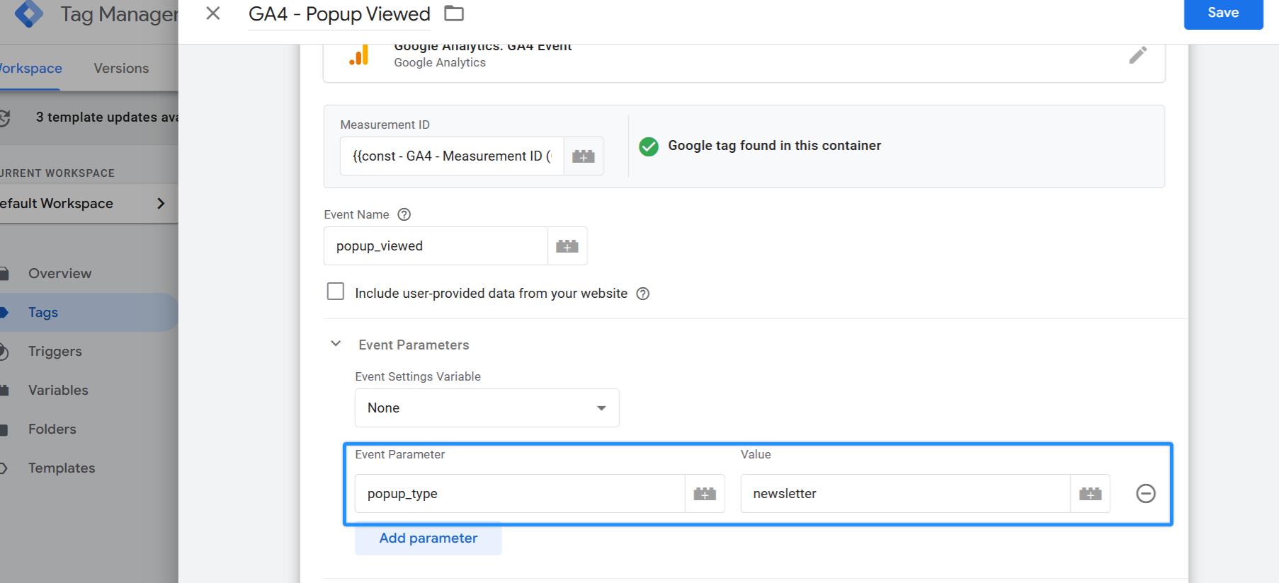Enable Include user-provided data checkbox
The image size is (1279, 583).
(336, 291)
